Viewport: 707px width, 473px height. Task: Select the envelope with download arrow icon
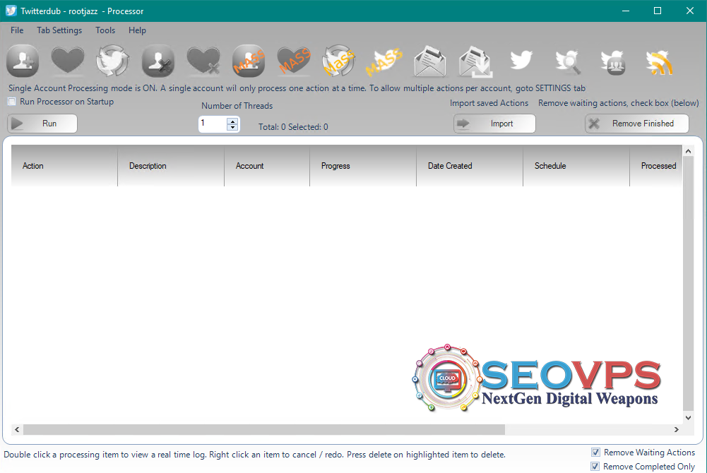coord(475,61)
